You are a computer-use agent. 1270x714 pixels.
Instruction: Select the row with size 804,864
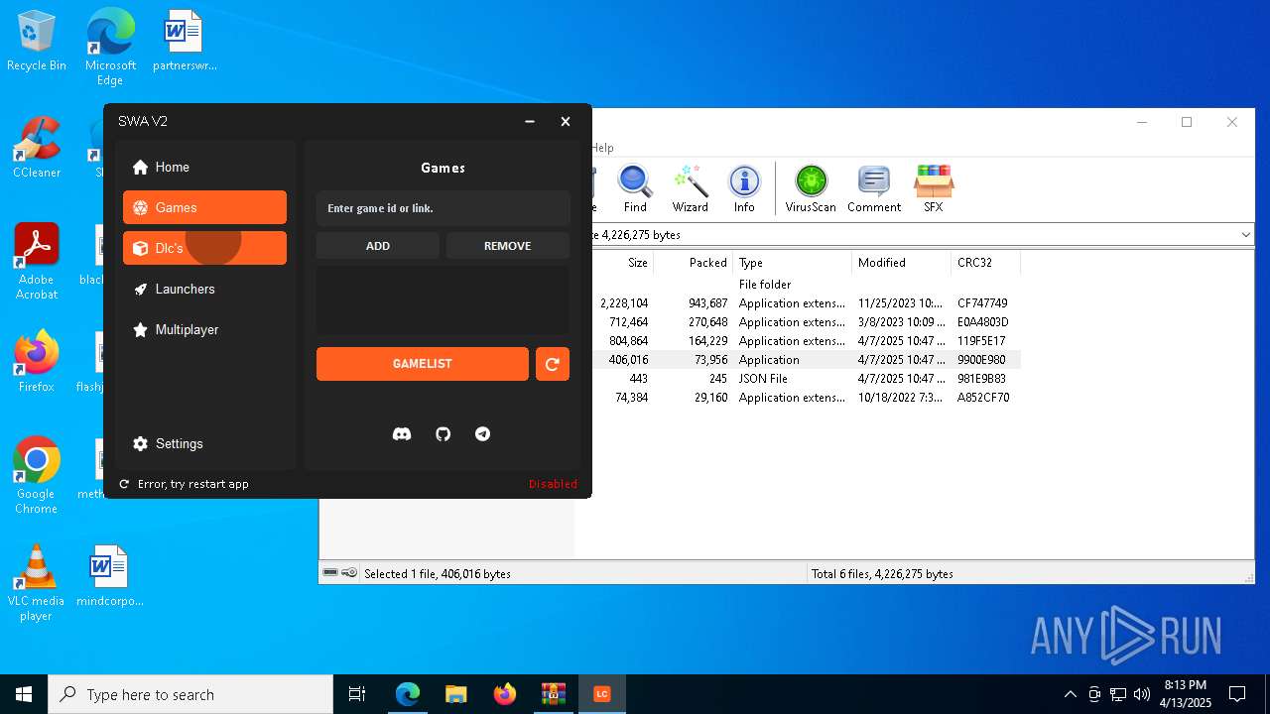click(806, 341)
